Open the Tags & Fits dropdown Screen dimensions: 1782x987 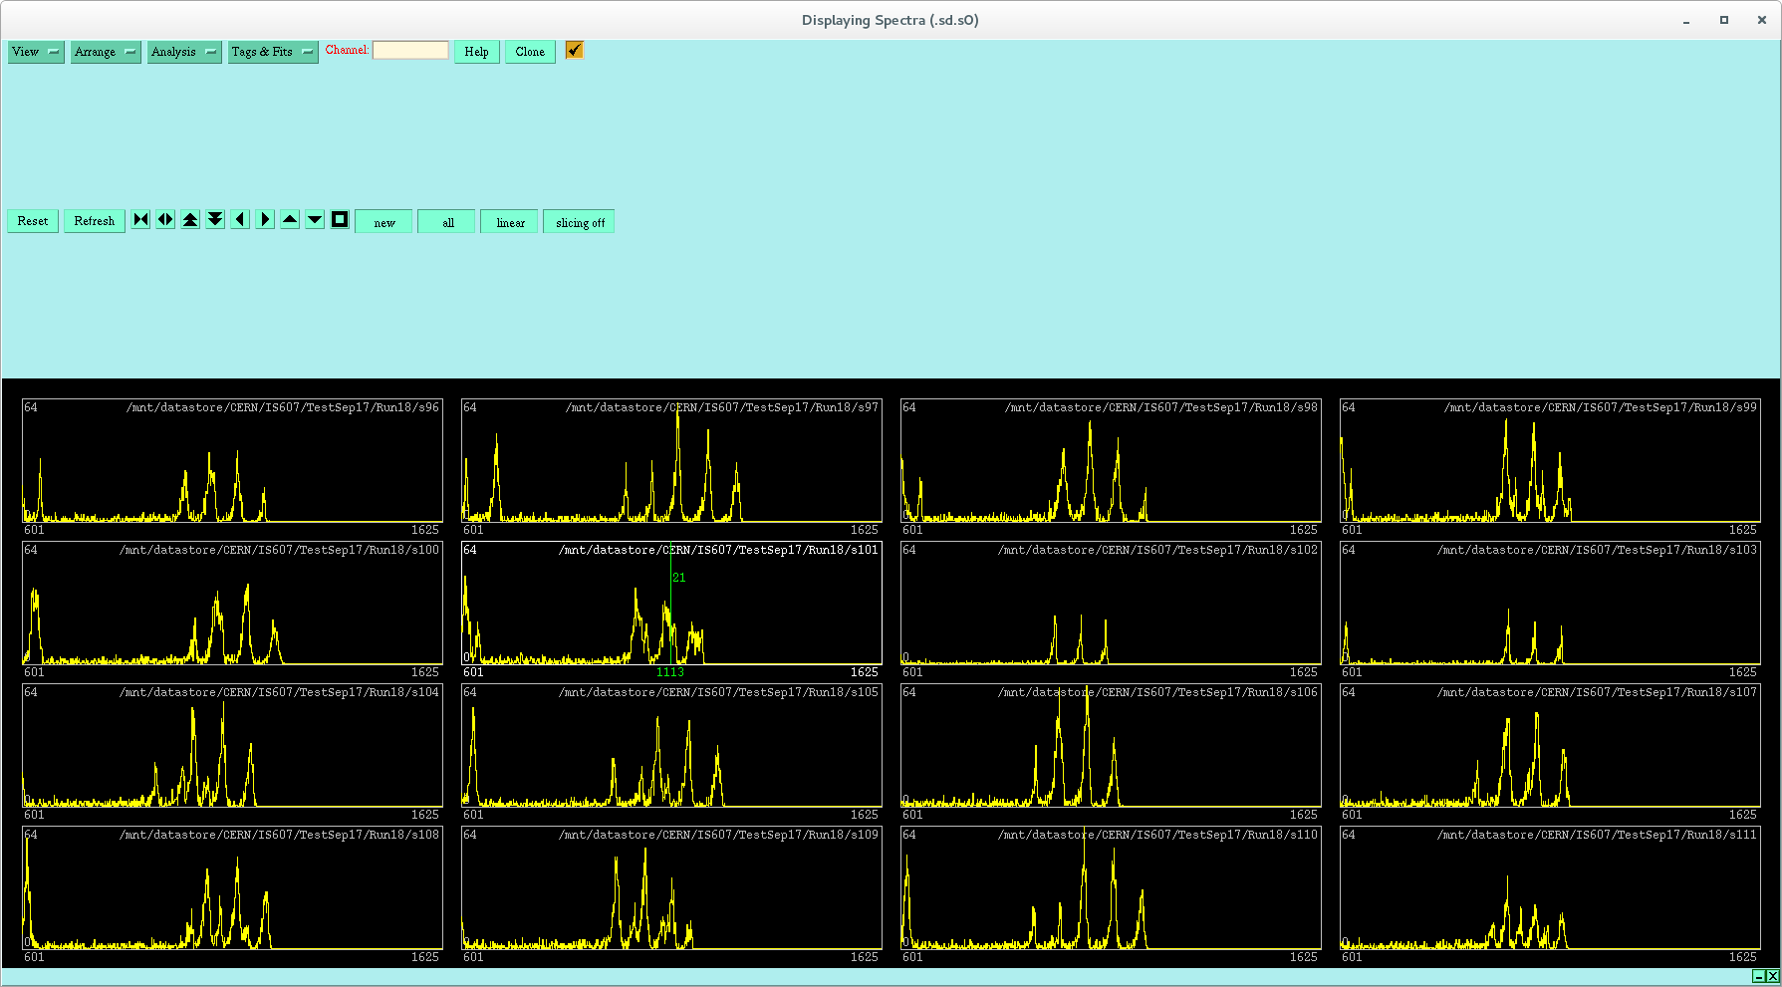pyautogui.click(x=273, y=52)
